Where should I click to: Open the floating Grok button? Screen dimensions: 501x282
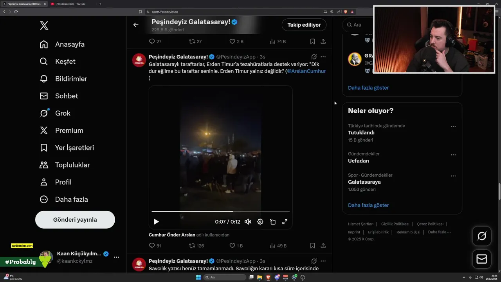(481, 236)
